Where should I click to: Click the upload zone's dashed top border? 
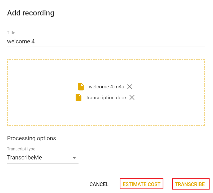coord(106,59)
